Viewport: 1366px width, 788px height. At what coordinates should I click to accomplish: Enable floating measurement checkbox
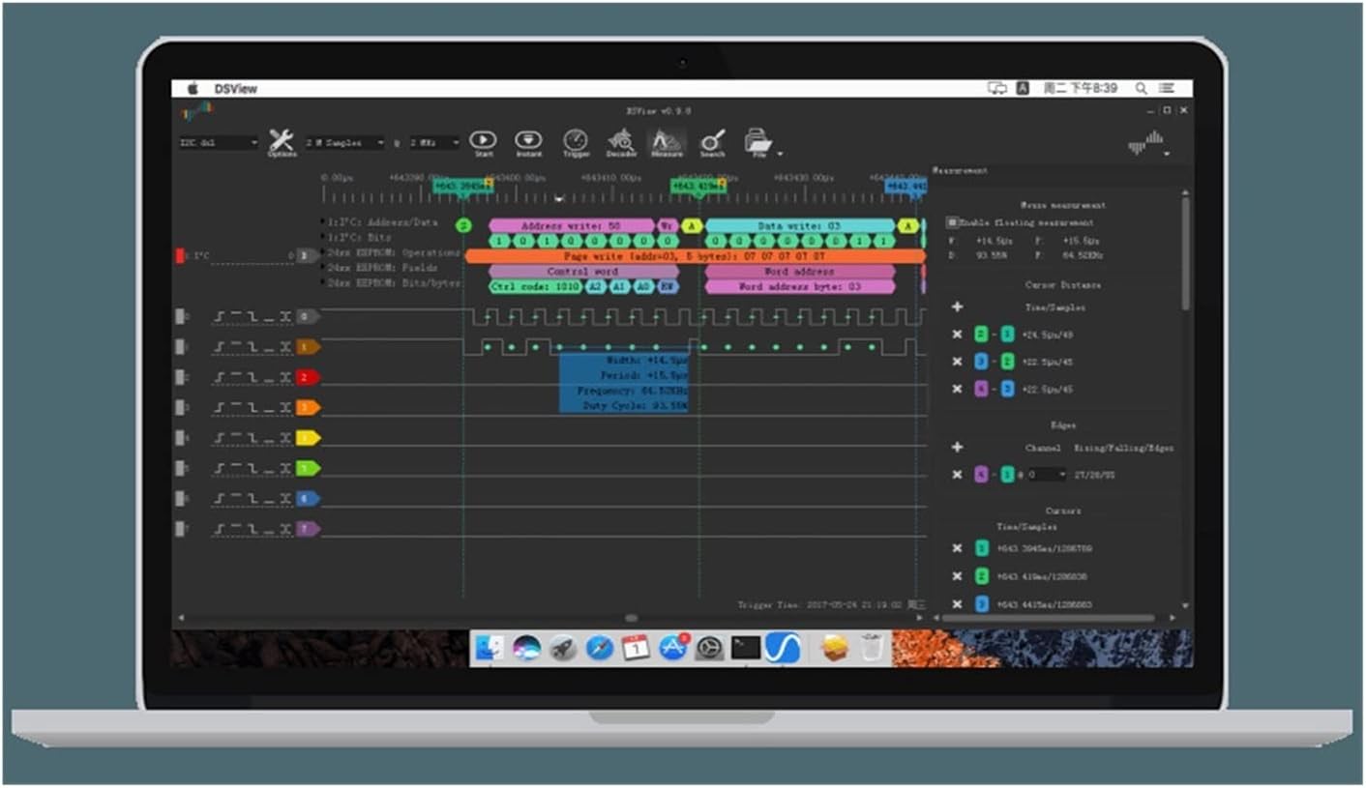[x=952, y=222]
